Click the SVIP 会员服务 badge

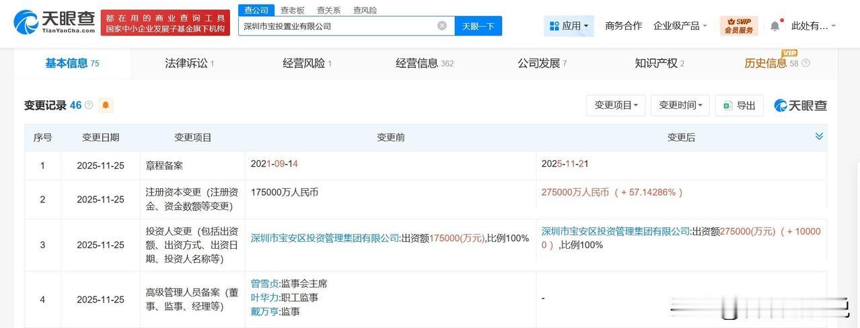click(x=739, y=26)
